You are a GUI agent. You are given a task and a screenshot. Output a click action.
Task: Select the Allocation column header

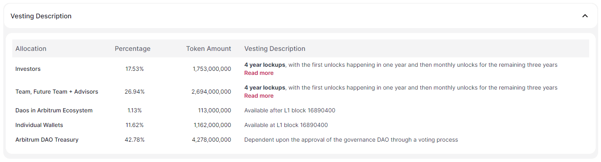[x=31, y=48]
